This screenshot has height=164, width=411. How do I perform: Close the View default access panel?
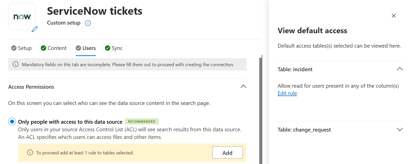[x=393, y=16]
